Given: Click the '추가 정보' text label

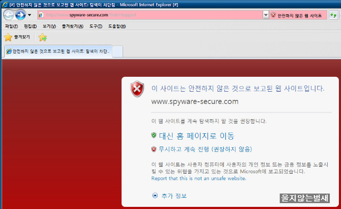Looking at the screenshot, I should click(174, 196).
